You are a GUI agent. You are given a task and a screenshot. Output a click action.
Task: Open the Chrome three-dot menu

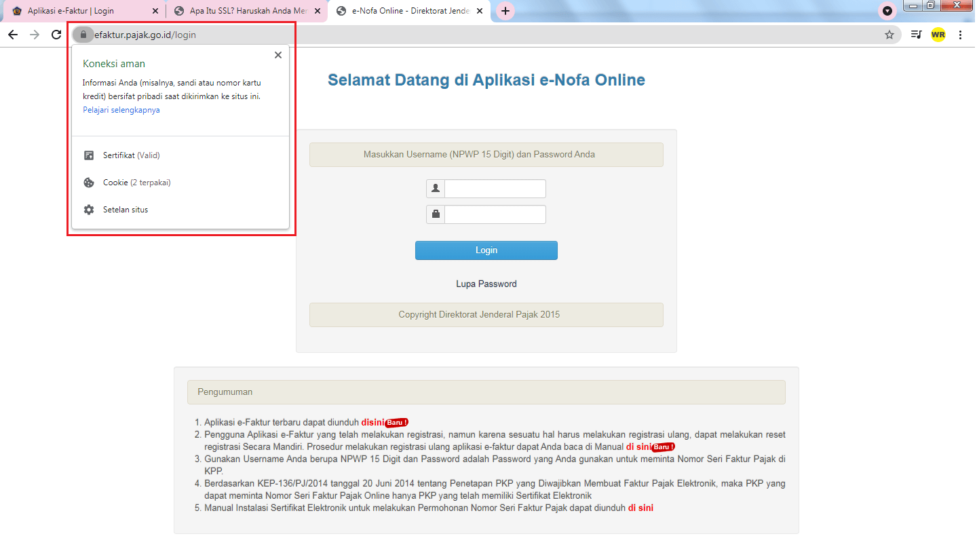pos(960,35)
